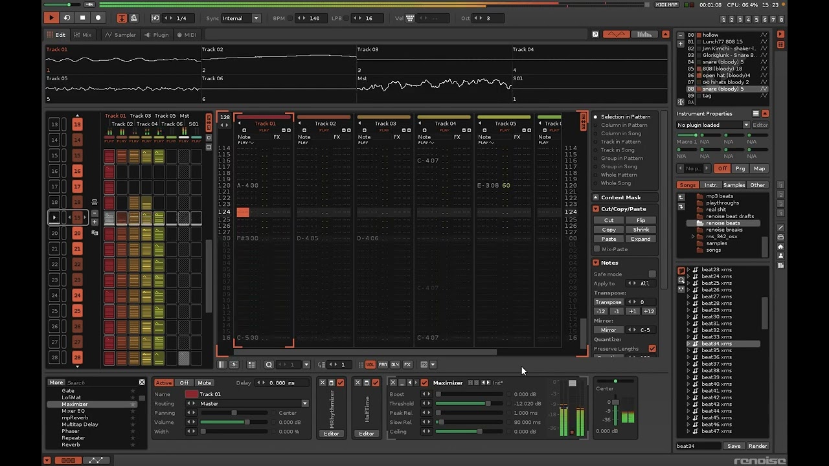Click the Expand button
Screen dimensions: 829x466
[641, 239]
